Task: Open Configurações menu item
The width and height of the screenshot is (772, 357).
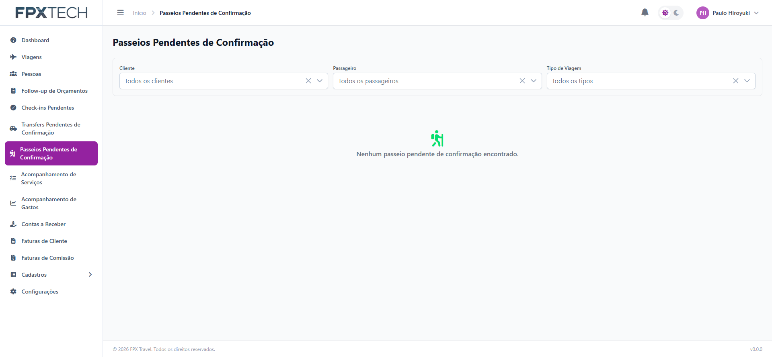Action: pos(51,292)
